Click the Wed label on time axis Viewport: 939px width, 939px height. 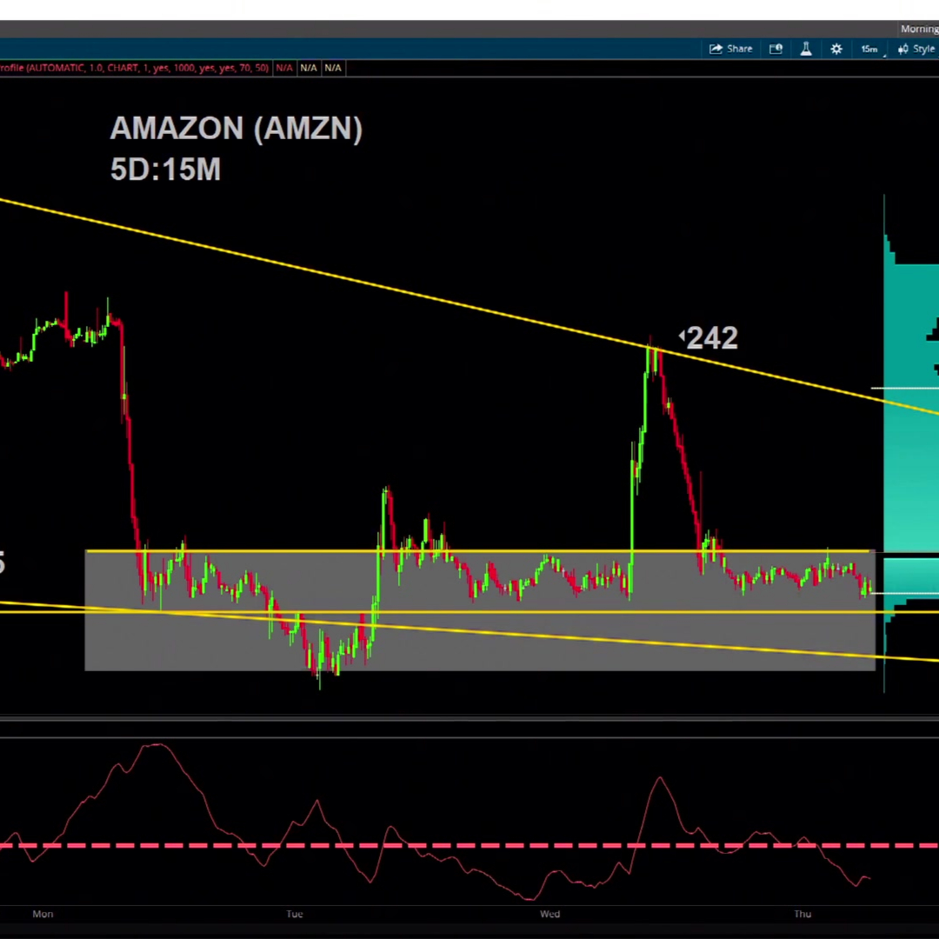click(550, 914)
